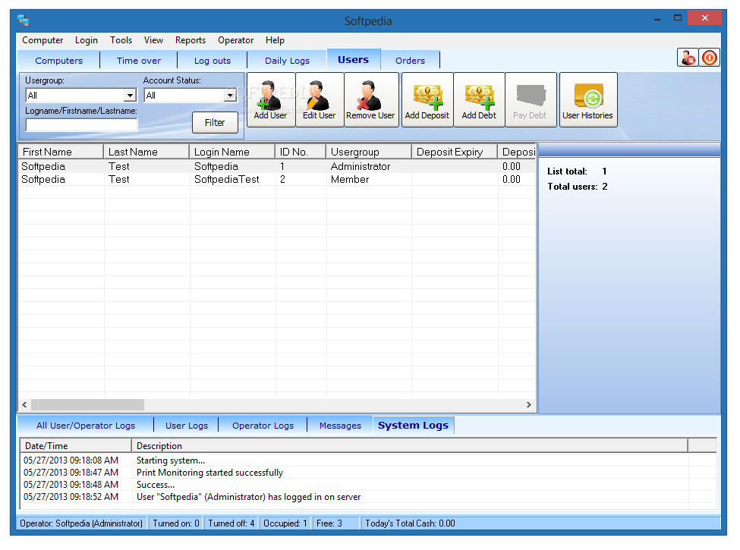
Task: Click the Operator status bar entry
Action: pos(81,523)
